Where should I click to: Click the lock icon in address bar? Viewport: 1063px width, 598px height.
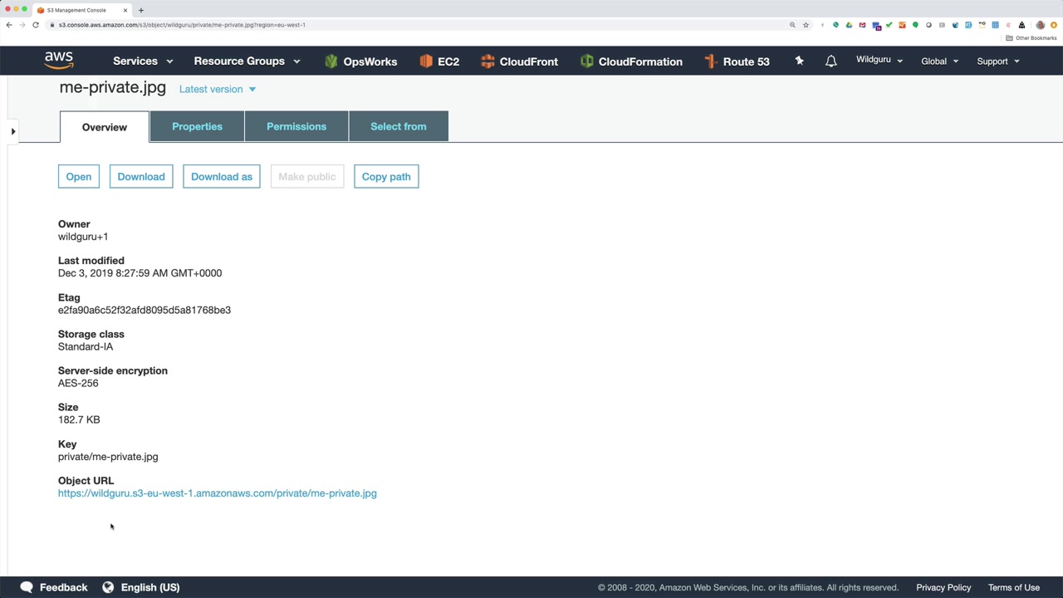pos(52,25)
